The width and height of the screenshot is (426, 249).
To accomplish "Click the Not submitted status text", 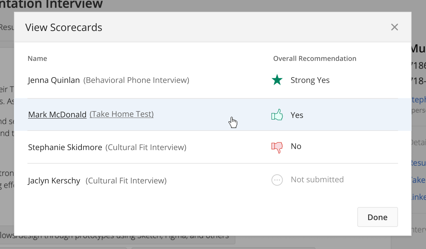I will (x=317, y=179).
